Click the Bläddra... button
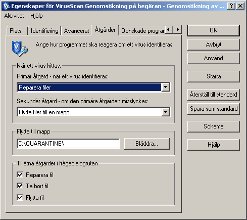 tap(147, 144)
